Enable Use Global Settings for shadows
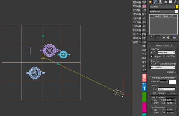This screenshot has height=116, width=179. (158, 64)
